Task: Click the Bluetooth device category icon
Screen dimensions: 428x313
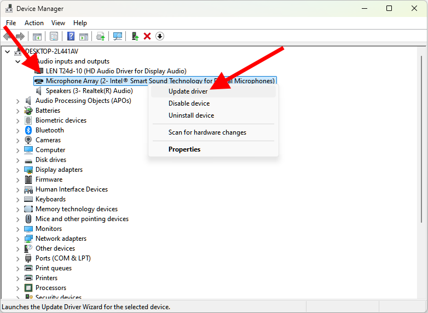Action: coord(29,130)
